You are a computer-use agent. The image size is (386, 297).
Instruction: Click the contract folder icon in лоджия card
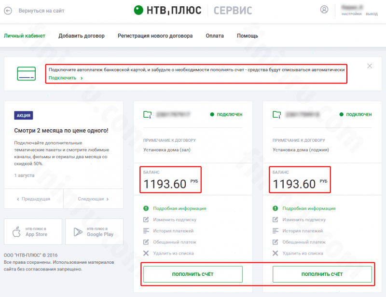276,115
